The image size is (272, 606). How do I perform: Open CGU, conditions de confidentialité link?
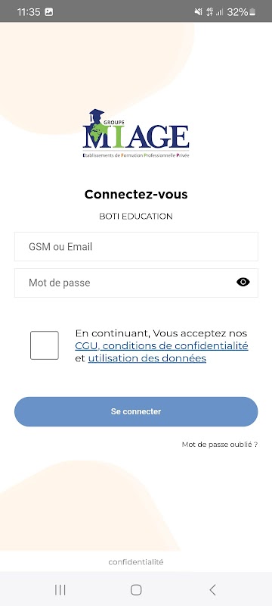click(x=162, y=345)
